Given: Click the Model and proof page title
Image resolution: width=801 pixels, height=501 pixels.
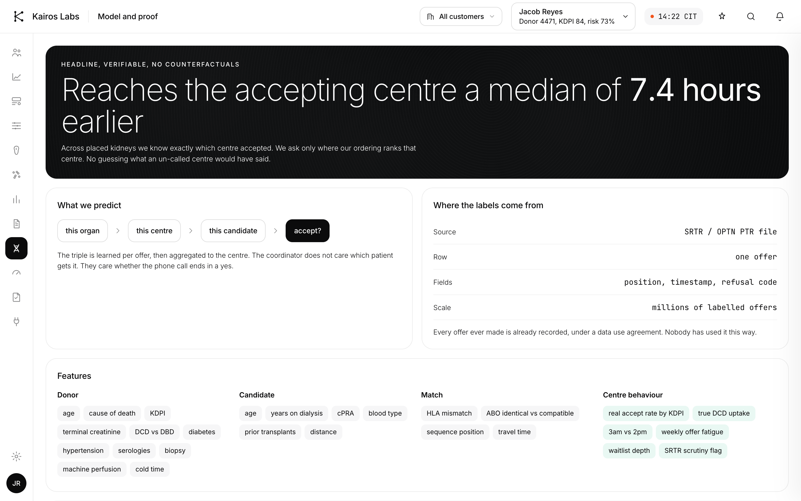Looking at the screenshot, I should click(x=128, y=16).
